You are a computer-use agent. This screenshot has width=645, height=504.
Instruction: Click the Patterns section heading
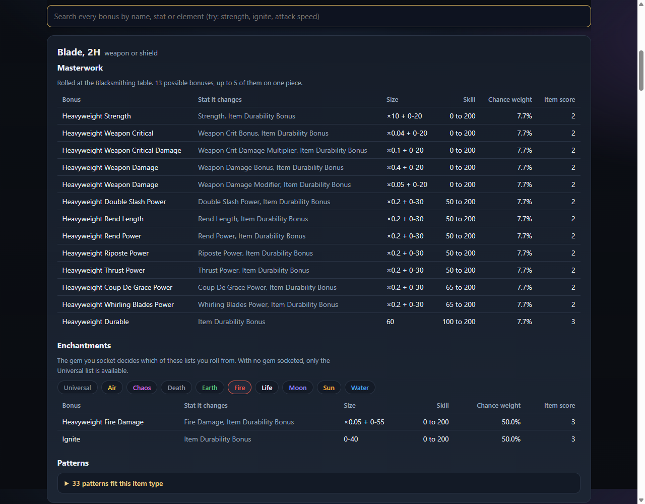73,463
